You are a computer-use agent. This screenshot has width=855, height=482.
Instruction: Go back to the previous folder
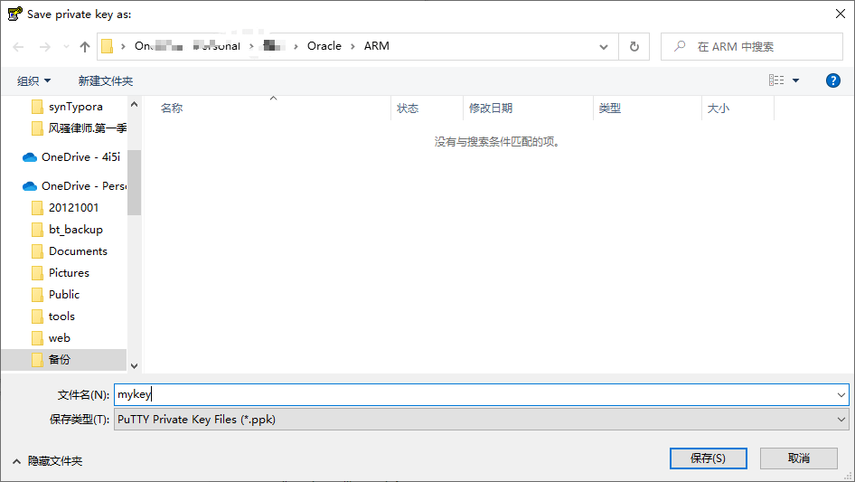coord(18,47)
